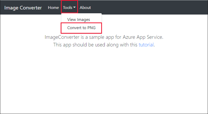Click the Home navbar link

click(53, 8)
